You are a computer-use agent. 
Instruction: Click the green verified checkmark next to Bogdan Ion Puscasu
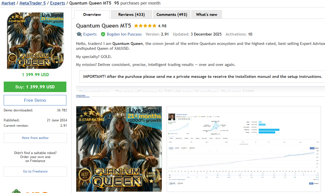point(103,34)
